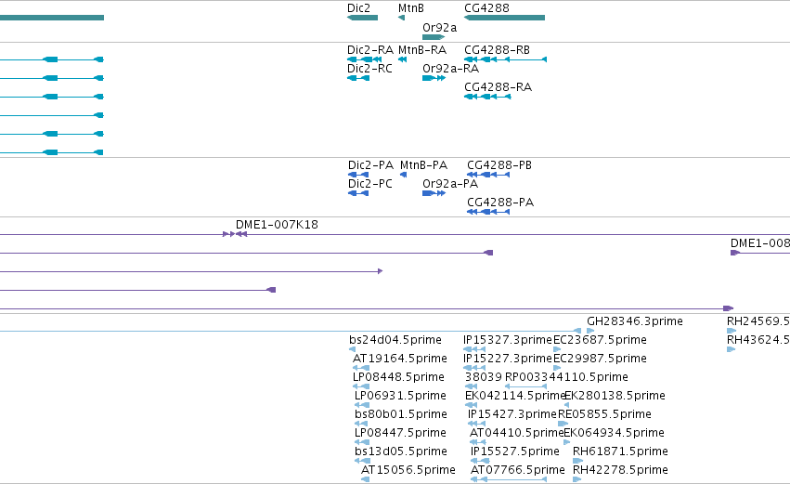Select the bs24d04.5prime label
The height and width of the screenshot is (484, 790).
(x=395, y=340)
